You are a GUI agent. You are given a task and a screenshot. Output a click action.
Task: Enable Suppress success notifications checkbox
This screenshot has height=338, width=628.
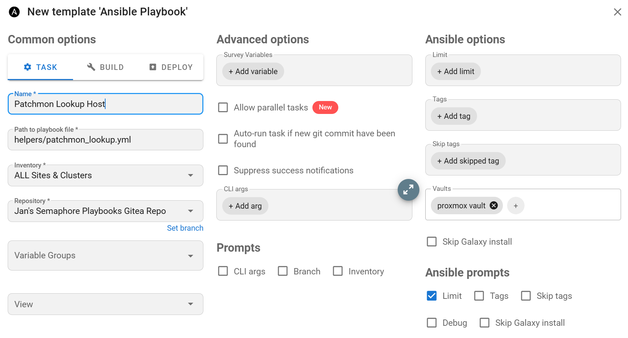click(x=223, y=170)
